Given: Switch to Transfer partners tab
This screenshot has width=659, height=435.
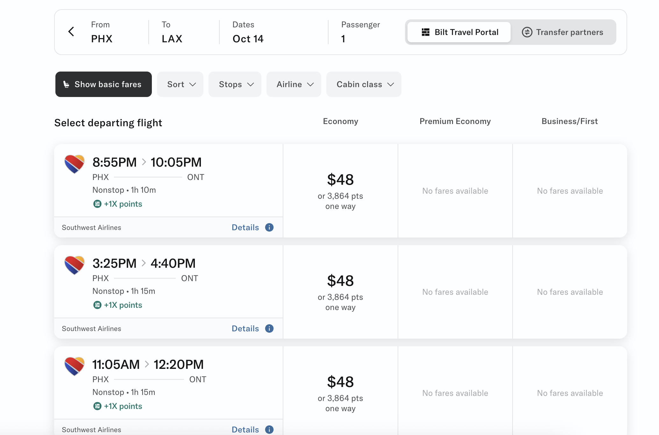Looking at the screenshot, I should coord(563,32).
